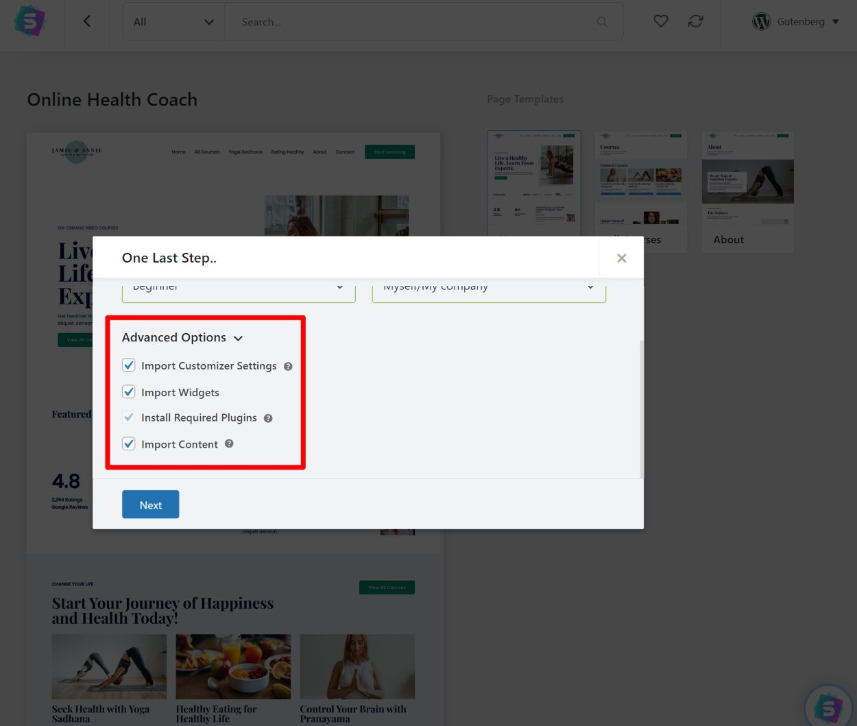This screenshot has height=726, width=857.
Task: Click the Online Health Coach title
Action: click(x=112, y=99)
